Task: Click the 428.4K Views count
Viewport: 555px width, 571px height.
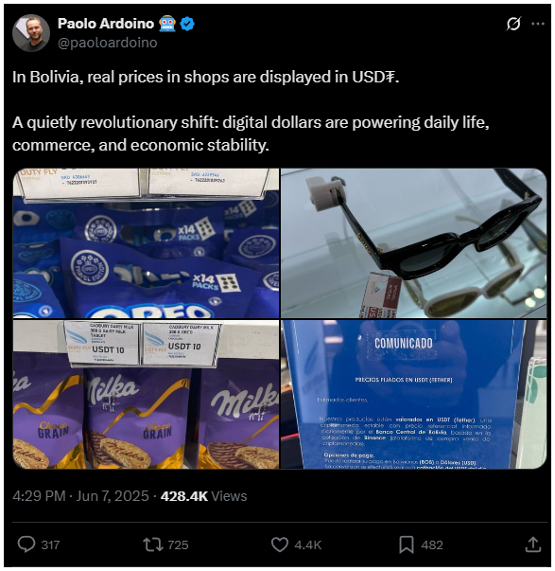Action: (x=203, y=496)
